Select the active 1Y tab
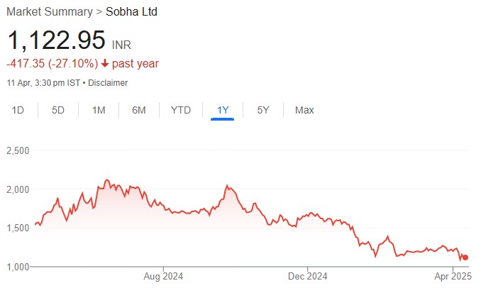Image resolution: width=481 pixels, height=293 pixels. pos(223,110)
